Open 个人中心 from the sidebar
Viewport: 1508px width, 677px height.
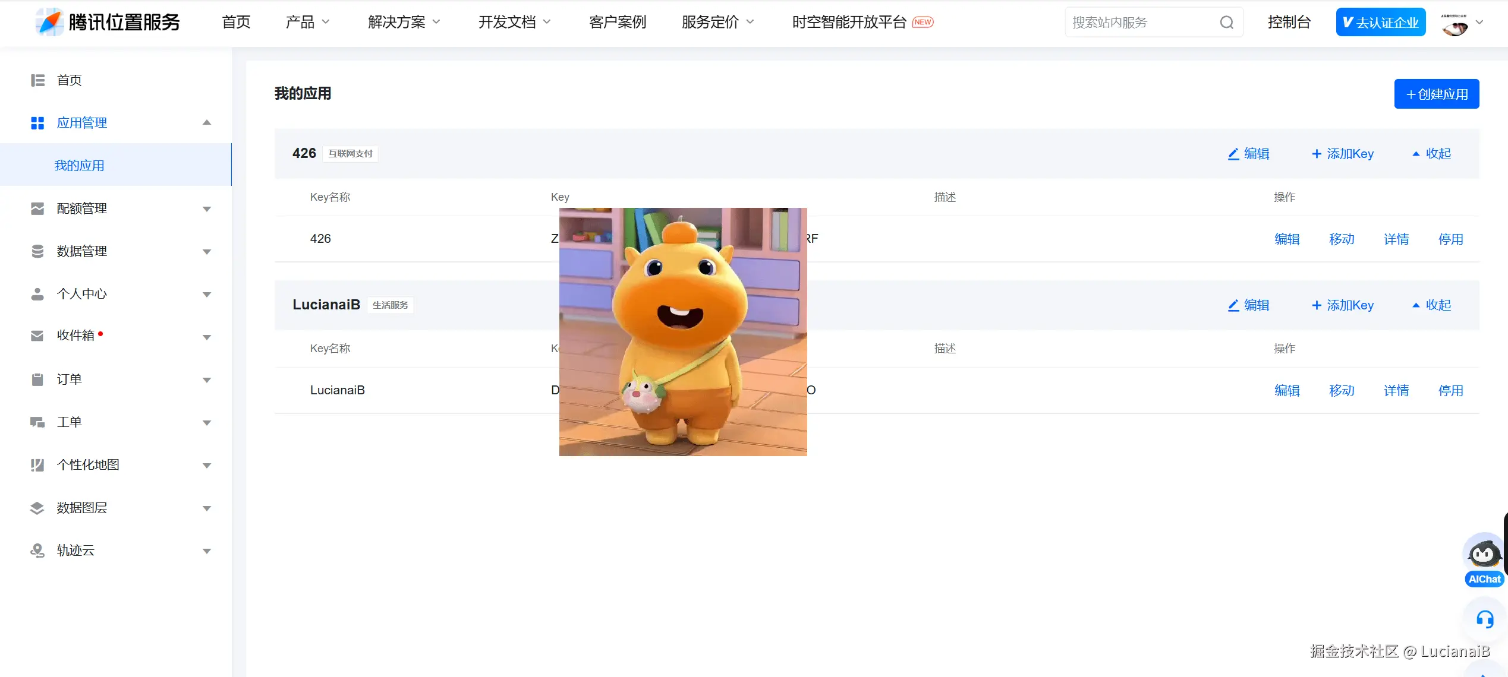(82, 293)
